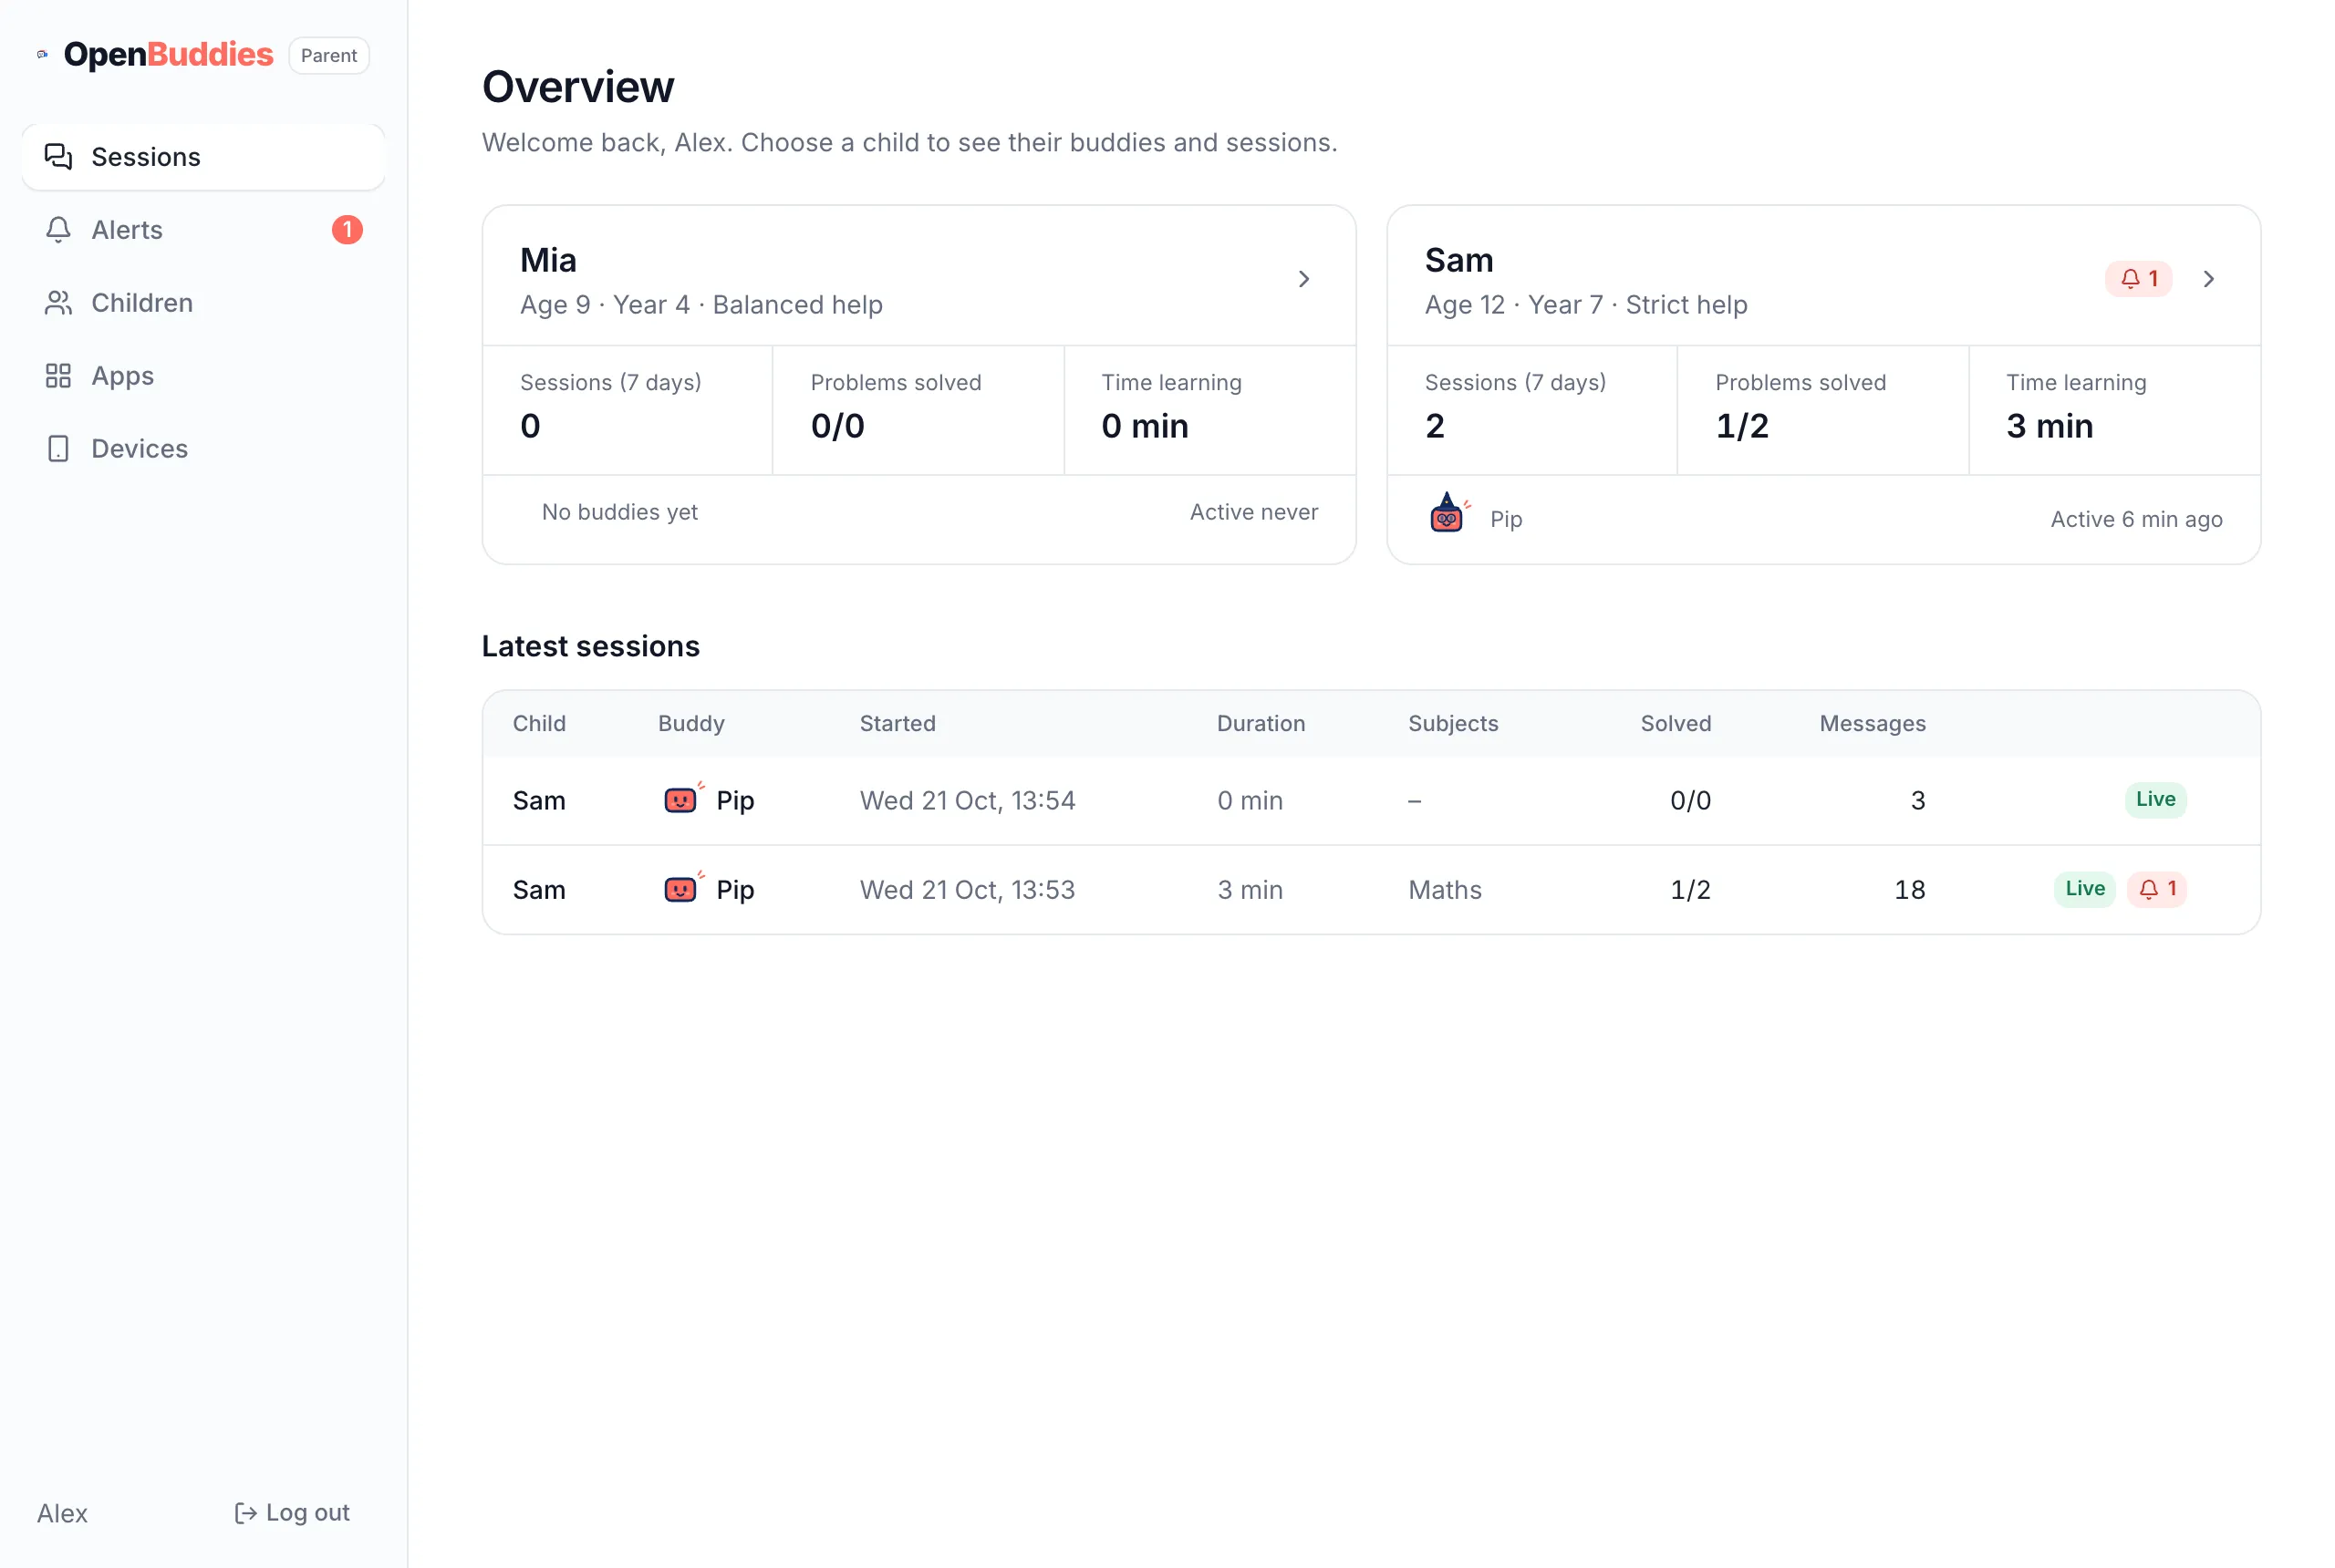Click Pip's avatar in the 13:54 session row
The width and height of the screenshot is (2335, 1568).
pyautogui.click(x=683, y=799)
